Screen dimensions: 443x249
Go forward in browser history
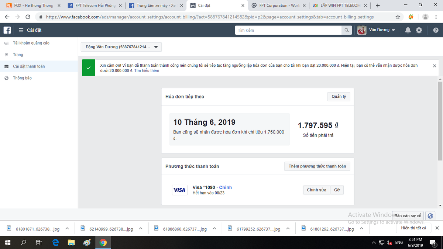tap(18, 17)
